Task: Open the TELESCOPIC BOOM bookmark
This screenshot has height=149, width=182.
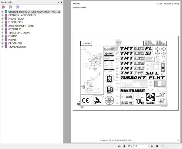Action: tap(19, 33)
